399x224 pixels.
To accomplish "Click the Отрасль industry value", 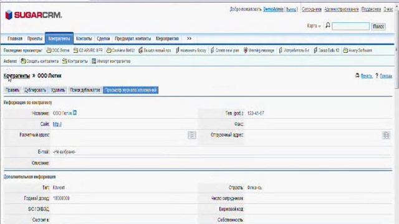I will coord(254,188).
